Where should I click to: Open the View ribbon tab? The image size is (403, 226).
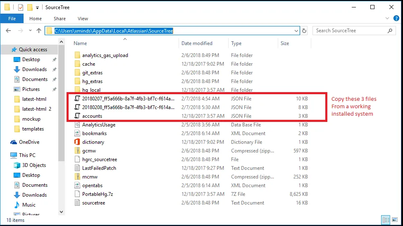tap(83, 19)
